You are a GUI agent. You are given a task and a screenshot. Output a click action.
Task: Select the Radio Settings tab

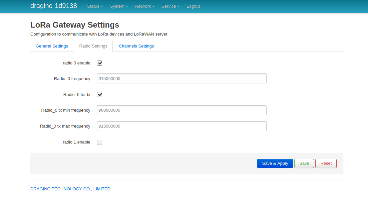tap(93, 46)
